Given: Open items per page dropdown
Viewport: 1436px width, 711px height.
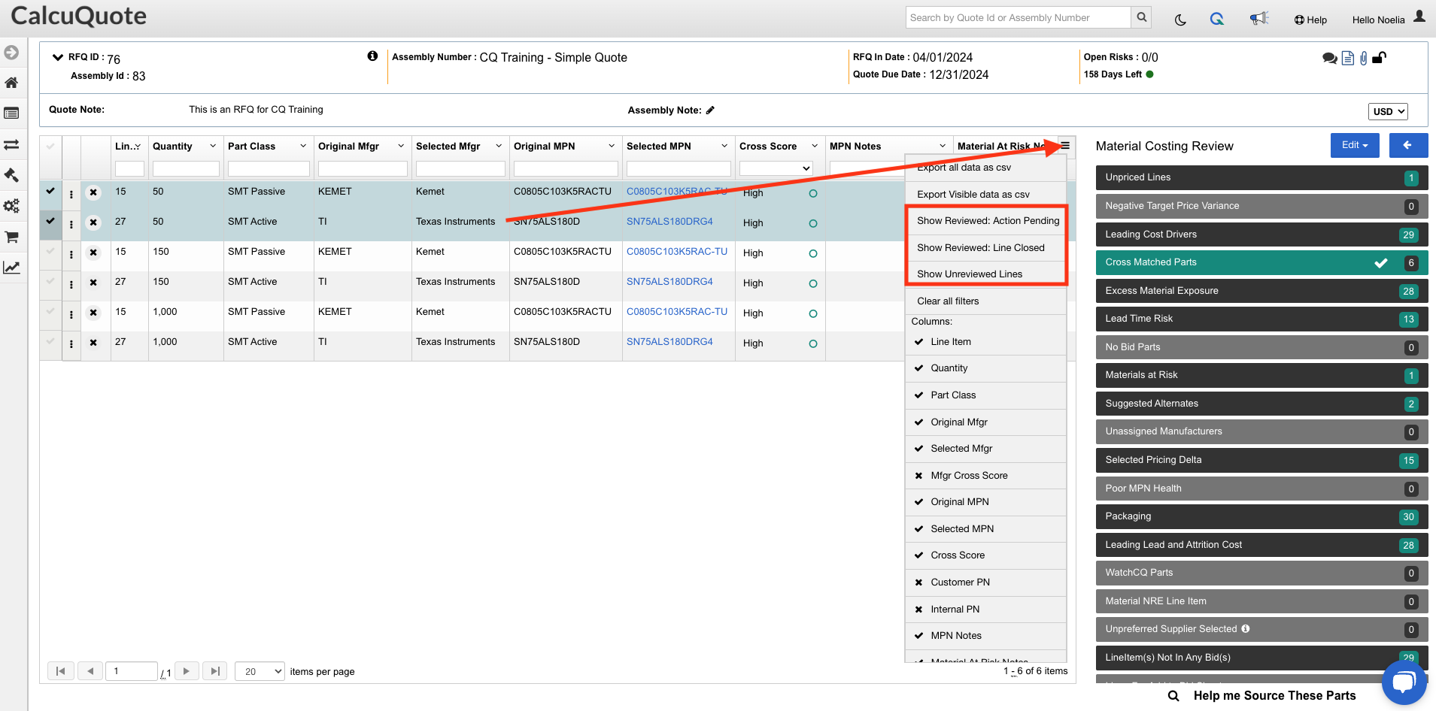Looking at the screenshot, I should pyautogui.click(x=260, y=671).
